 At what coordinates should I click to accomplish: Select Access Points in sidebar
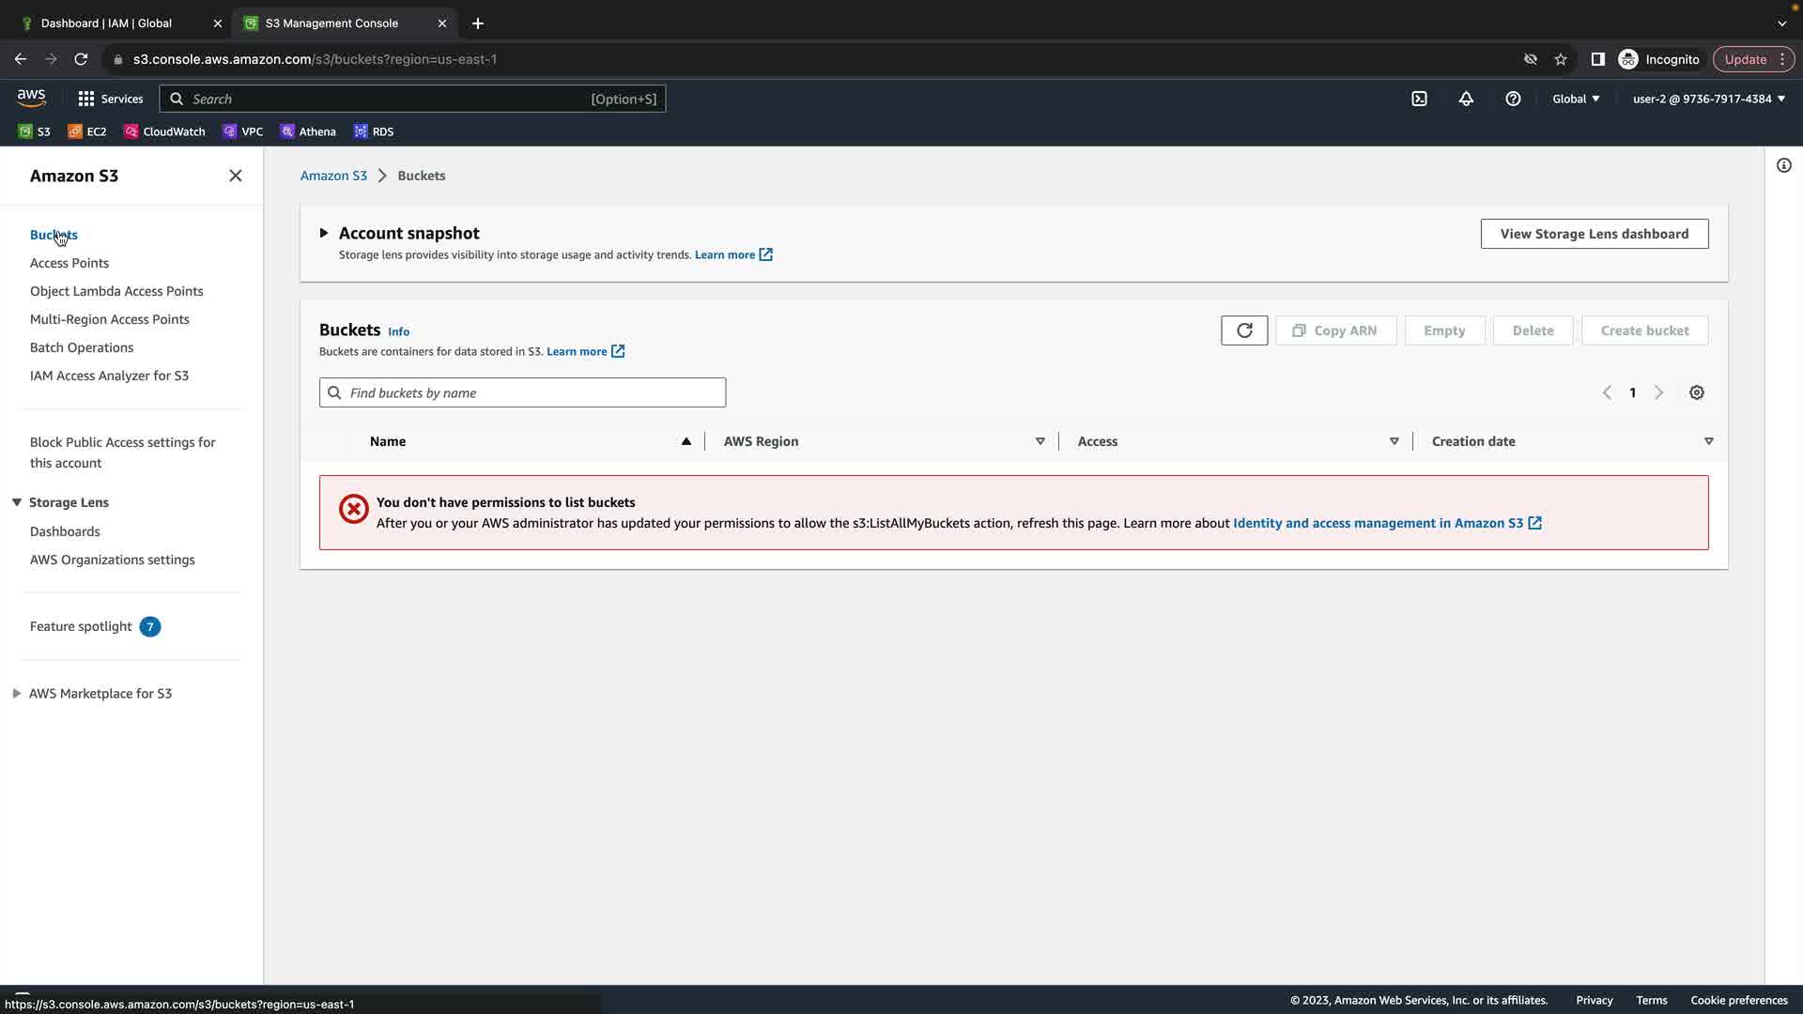click(69, 263)
